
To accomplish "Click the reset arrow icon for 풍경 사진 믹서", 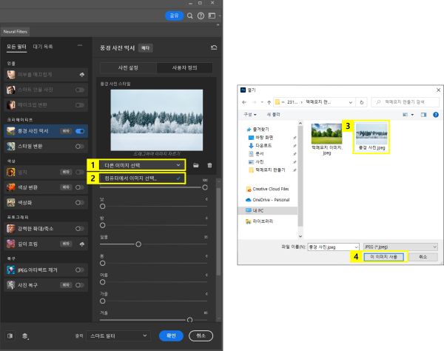I will (214, 47).
